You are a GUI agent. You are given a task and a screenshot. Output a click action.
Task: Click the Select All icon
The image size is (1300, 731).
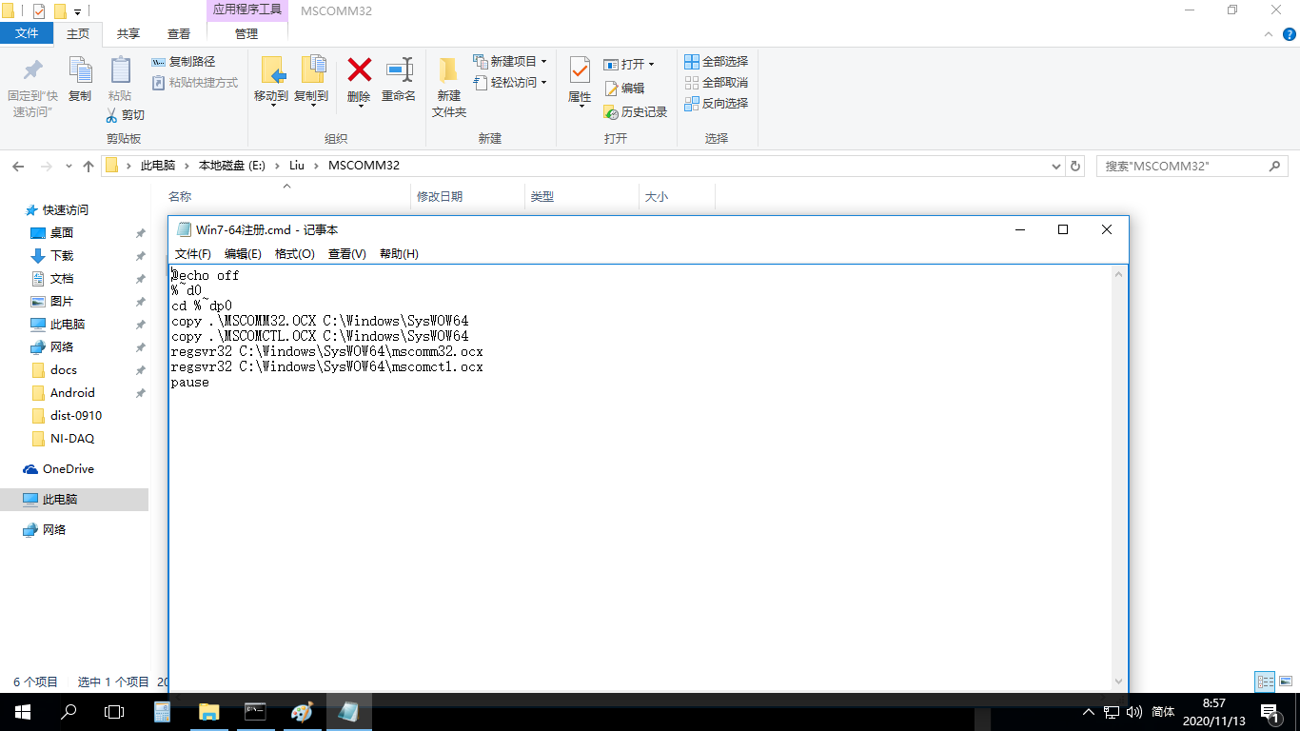[692, 61]
